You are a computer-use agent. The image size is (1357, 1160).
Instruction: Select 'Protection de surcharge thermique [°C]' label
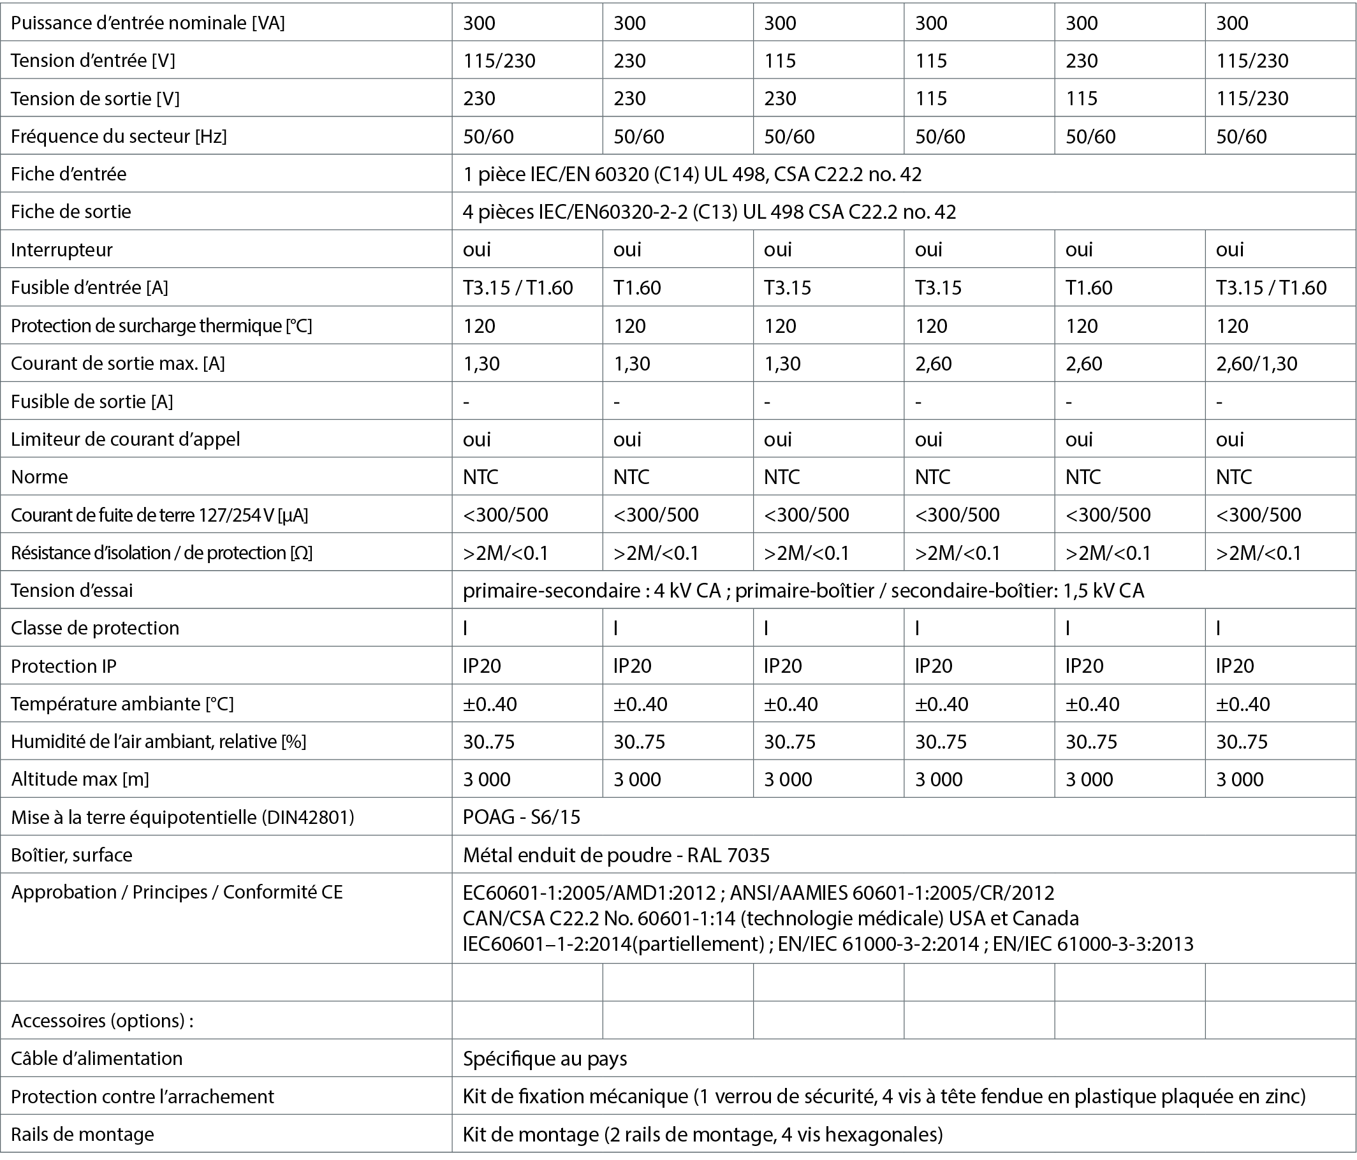click(162, 325)
